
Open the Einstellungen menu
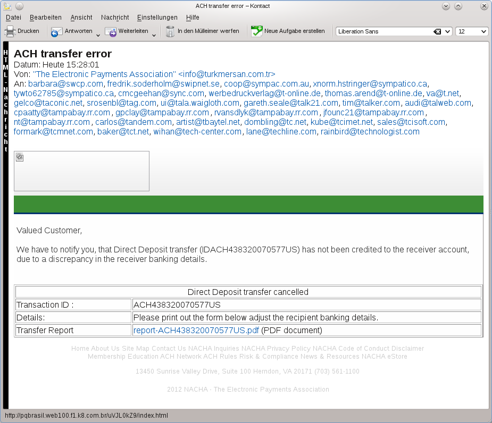[157, 18]
